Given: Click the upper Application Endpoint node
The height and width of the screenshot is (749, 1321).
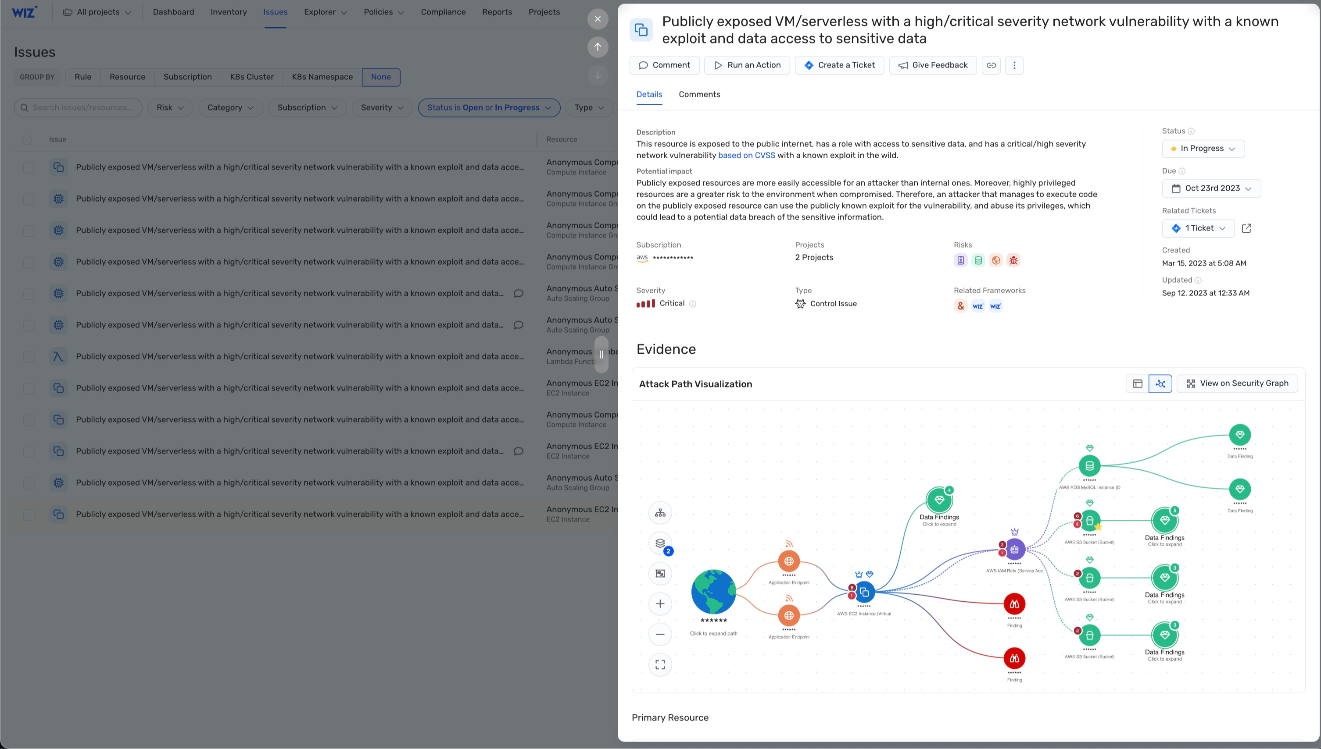Looking at the screenshot, I should 789,561.
